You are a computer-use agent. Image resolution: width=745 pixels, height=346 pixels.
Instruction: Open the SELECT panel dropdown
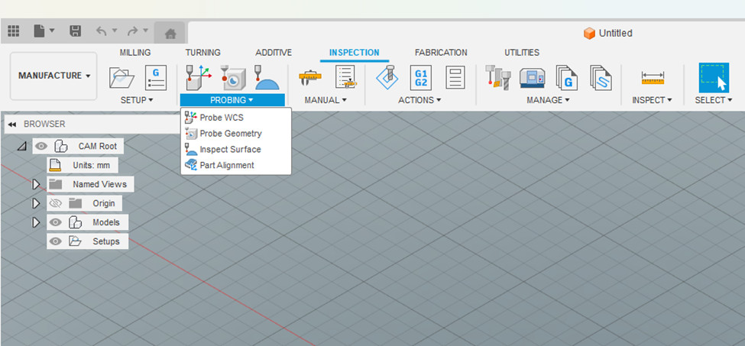[x=714, y=100]
